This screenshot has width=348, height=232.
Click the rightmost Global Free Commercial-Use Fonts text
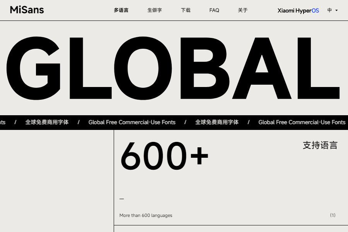302,122
